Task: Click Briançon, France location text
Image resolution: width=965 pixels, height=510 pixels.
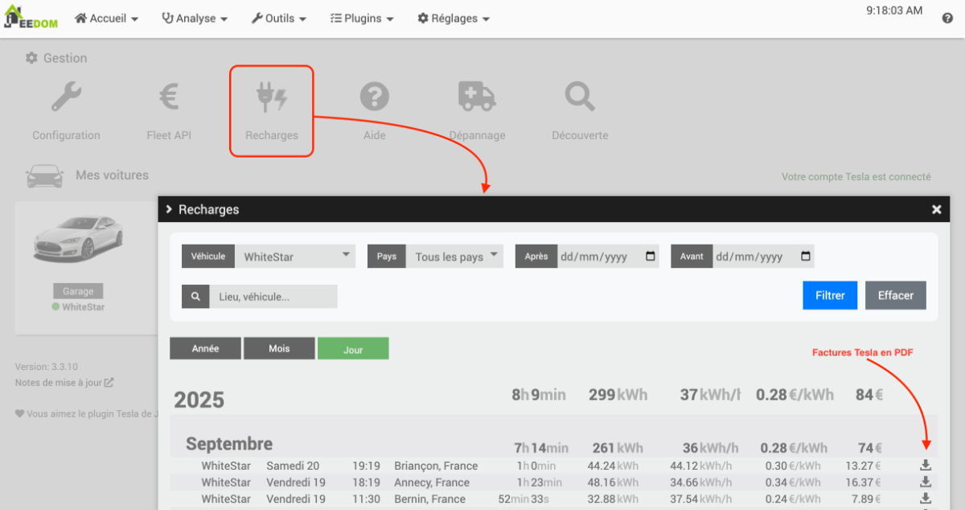Action: pos(436,466)
